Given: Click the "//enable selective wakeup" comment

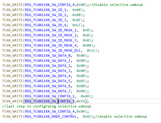Looking at the screenshot, I should (121, 117).
